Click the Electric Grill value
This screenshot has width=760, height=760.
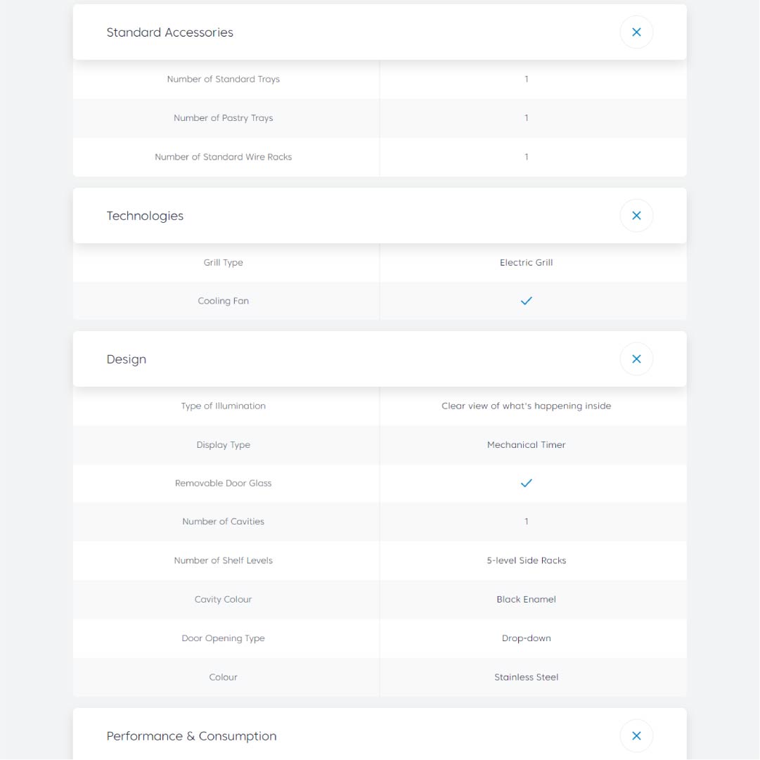tap(526, 262)
